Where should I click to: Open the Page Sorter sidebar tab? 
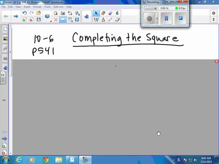coord(5,29)
